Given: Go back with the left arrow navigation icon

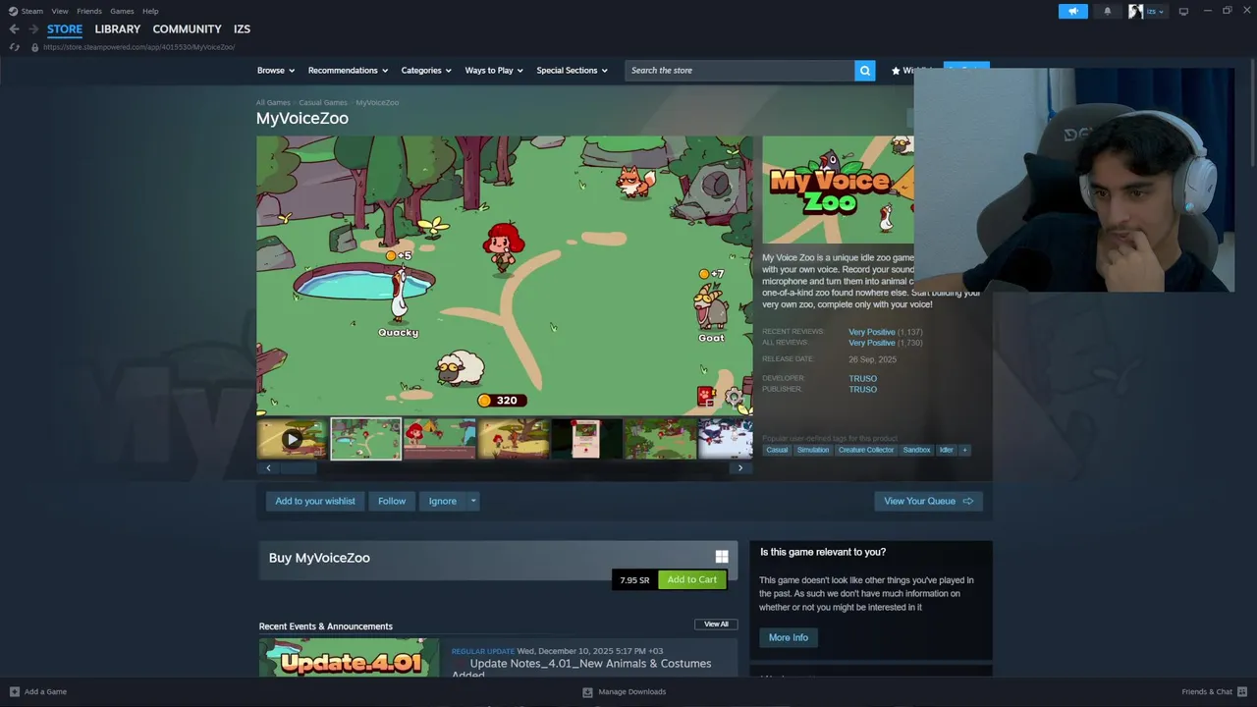Looking at the screenshot, I should tap(14, 29).
